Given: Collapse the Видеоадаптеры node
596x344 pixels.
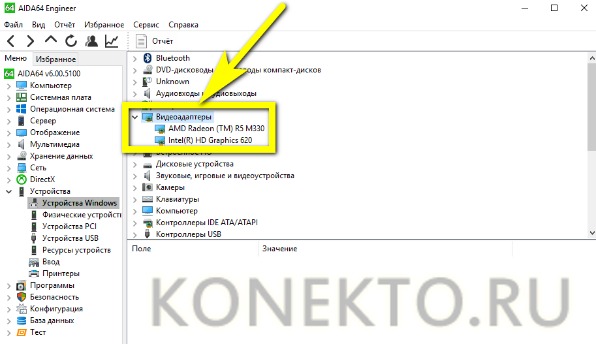Looking at the screenshot, I should 134,117.
